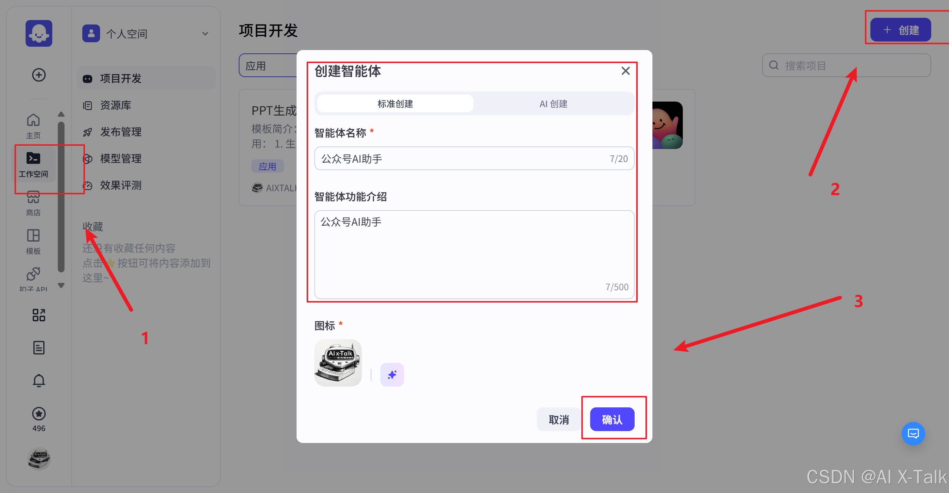
Task: Select the 标准创建 tab
Action: tap(395, 104)
